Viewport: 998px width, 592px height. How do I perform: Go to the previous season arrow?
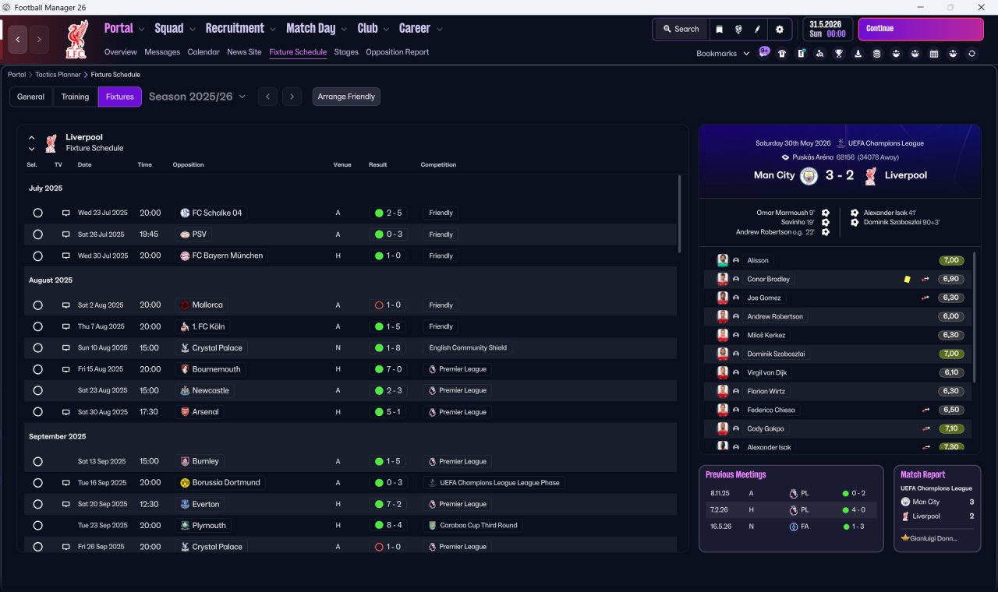(x=267, y=97)
